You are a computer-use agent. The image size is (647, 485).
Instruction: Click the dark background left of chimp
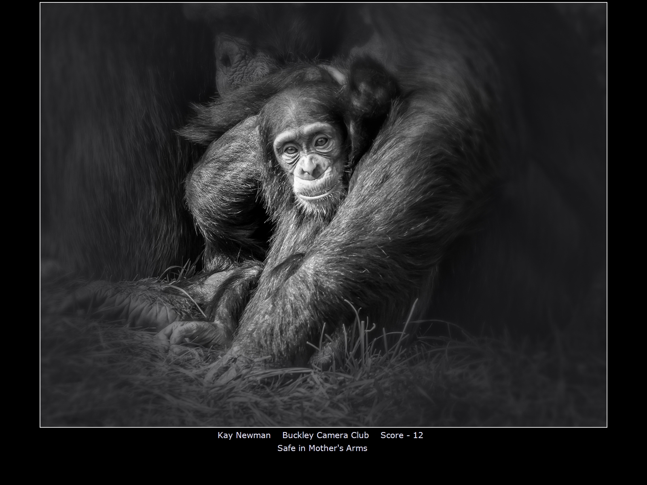[109, 162]
